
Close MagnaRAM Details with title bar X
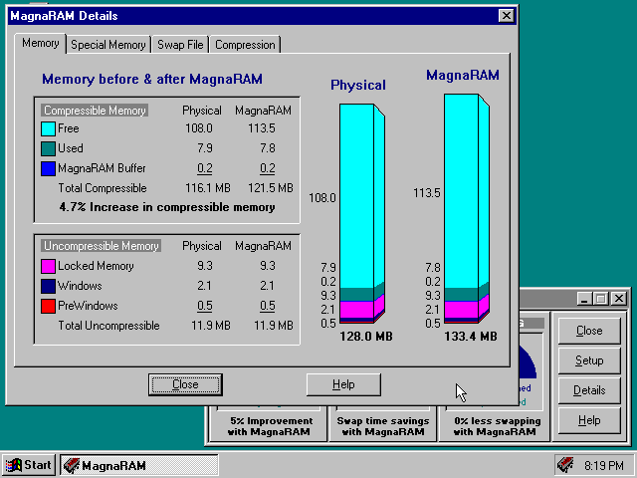(x=507, y=16)
